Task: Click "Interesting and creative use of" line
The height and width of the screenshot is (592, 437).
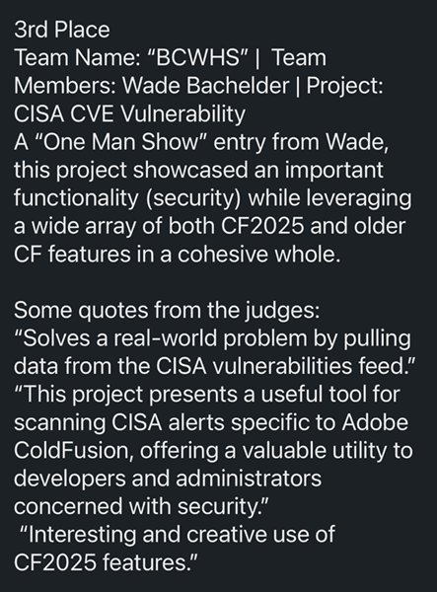Action: (177, 535)
